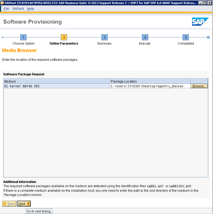Click the Back button
This screenshot has width=213, height=214.
coord(9,204)
